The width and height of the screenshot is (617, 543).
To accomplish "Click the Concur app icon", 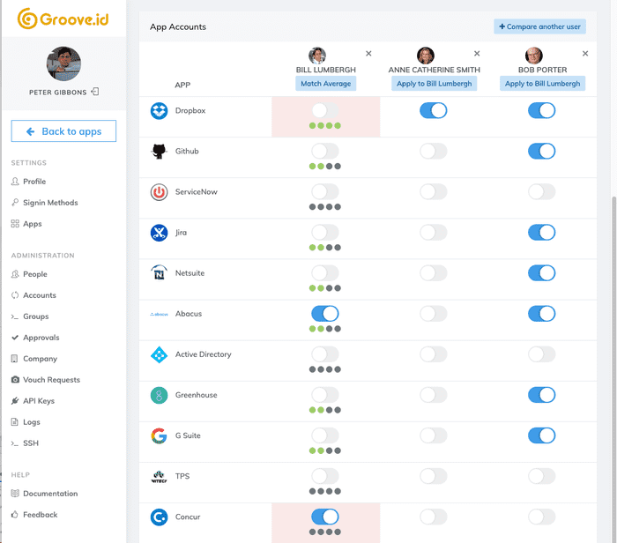I will click(x=159, y=517).
